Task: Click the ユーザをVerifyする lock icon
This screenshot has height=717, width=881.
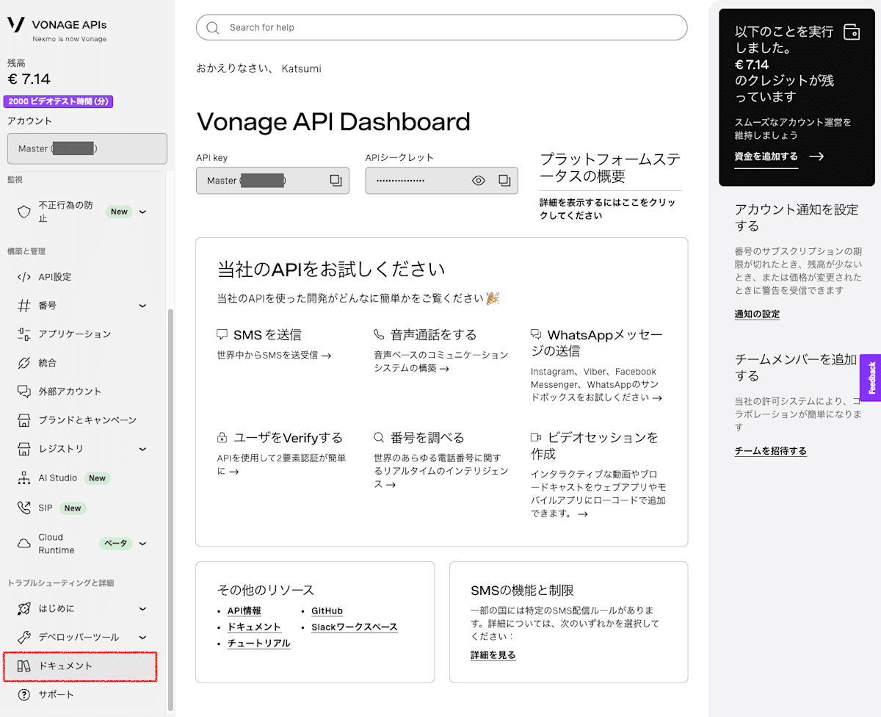Action: (222, 438)
